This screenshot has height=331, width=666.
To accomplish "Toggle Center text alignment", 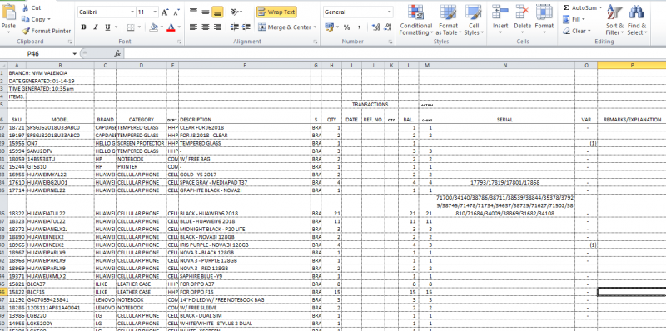I will 206,27.
